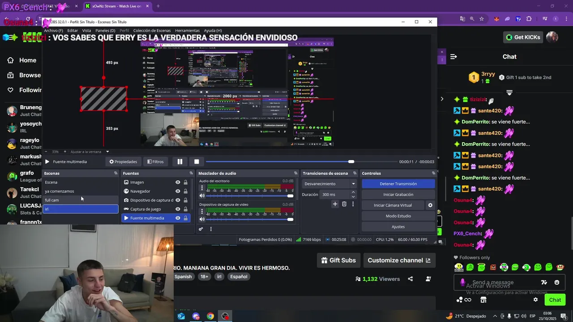The image size is (573, 322).
Task: Open advanced audio properties gear
Action: pyautogui.click(x=201, y=229)
